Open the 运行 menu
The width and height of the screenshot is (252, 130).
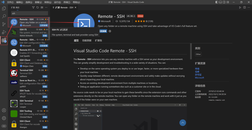click(x=57, y=2)
